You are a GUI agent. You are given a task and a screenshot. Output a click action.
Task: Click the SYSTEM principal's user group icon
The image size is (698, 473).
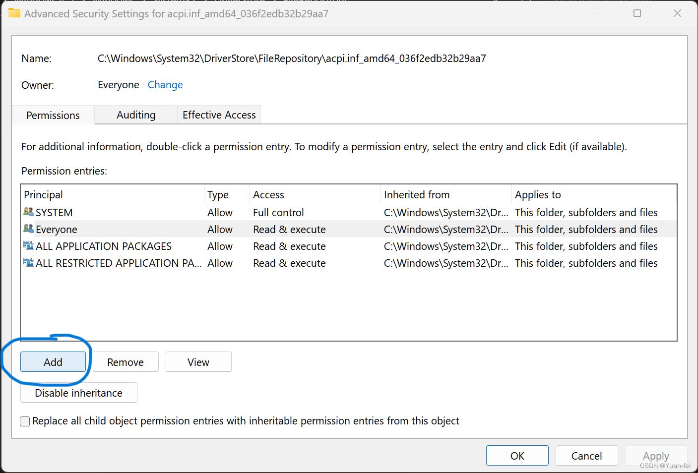[x=28, y=212]
